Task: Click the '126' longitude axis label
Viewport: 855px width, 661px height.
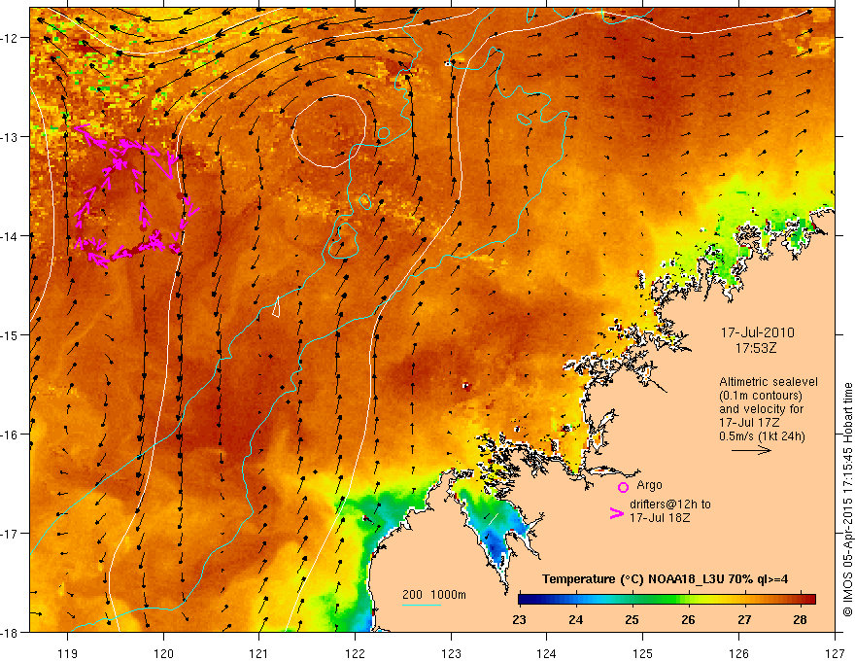Action: 738,653
